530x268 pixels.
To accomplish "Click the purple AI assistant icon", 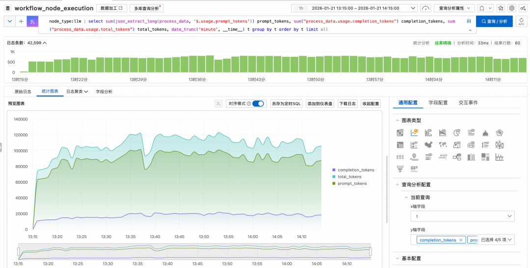I will 32,22.
